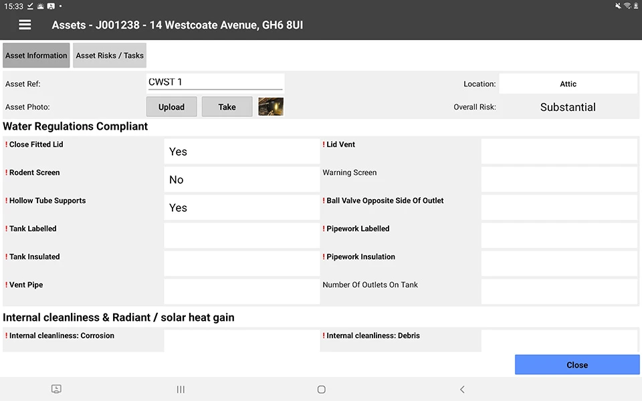Select the Asset Information tab
Screen dimensions: 642x401
coord(36,55)
